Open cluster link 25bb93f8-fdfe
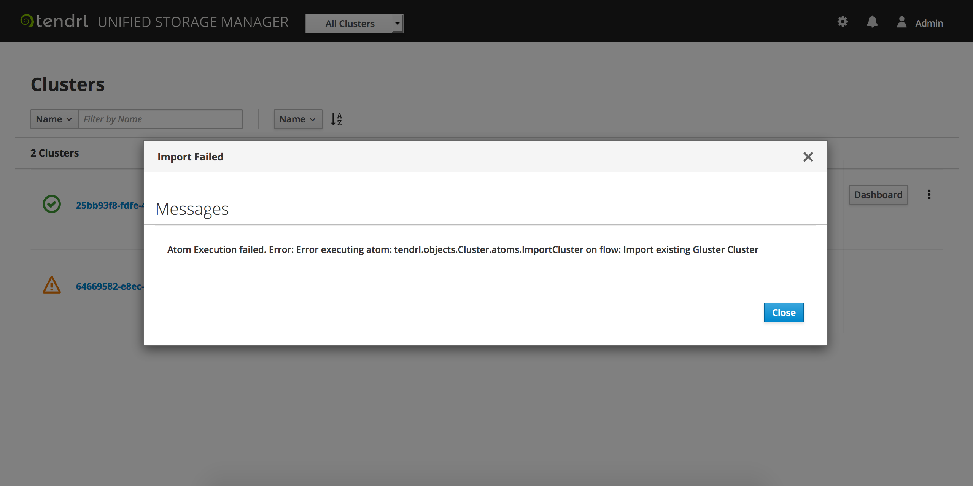973x486 pixels. click(x=110, y=205)
